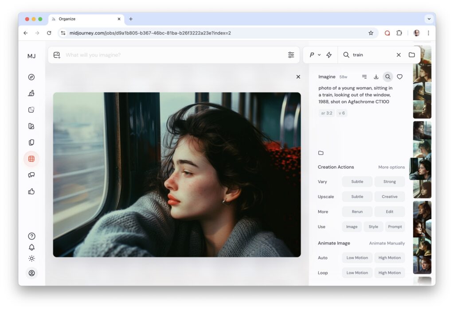Open the thumbs-up rating tasks icon
Screen dimensions: 454x310
click(31, 191)
